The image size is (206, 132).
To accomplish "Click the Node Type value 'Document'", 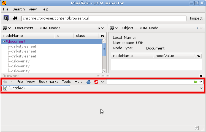I will 155,48.
